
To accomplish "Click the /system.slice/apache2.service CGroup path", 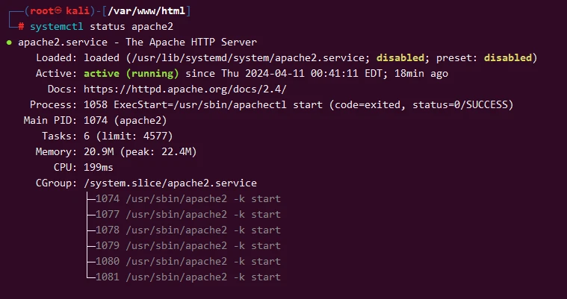I will (x=170, y=183).
